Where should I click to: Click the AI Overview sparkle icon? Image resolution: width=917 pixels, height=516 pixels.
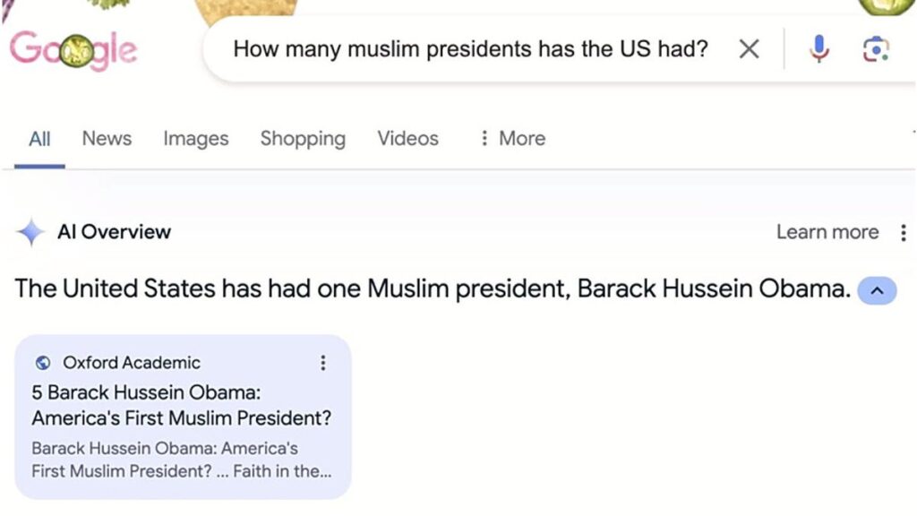pyautogui.click(x=31, y=232)
